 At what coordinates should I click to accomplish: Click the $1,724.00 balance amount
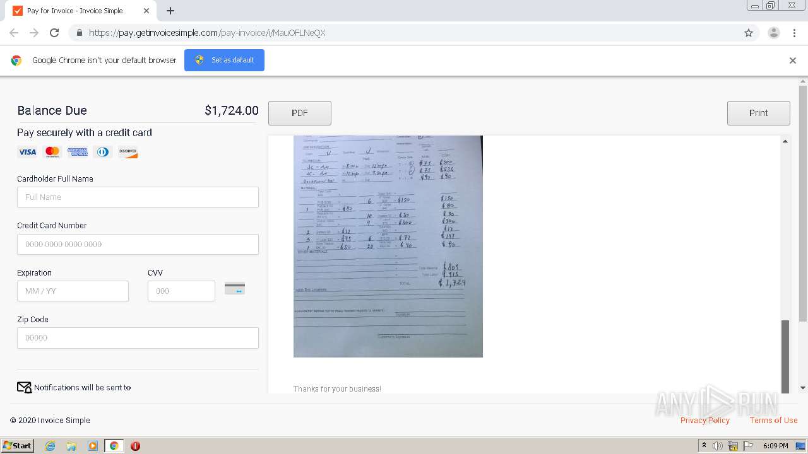coord(232,110)
